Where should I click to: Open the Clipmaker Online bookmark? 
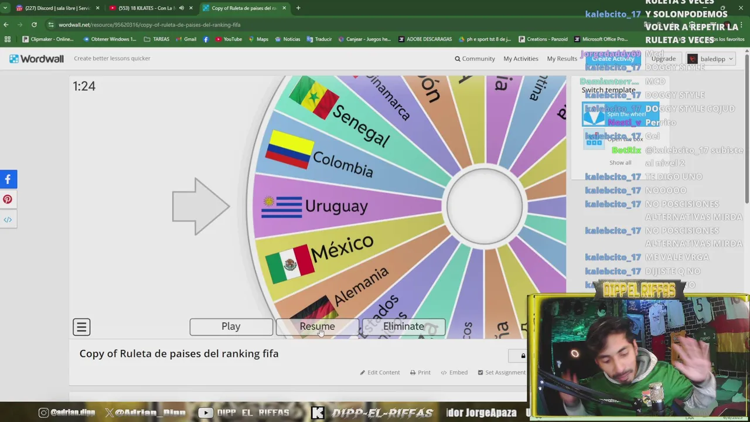point(47,39)
